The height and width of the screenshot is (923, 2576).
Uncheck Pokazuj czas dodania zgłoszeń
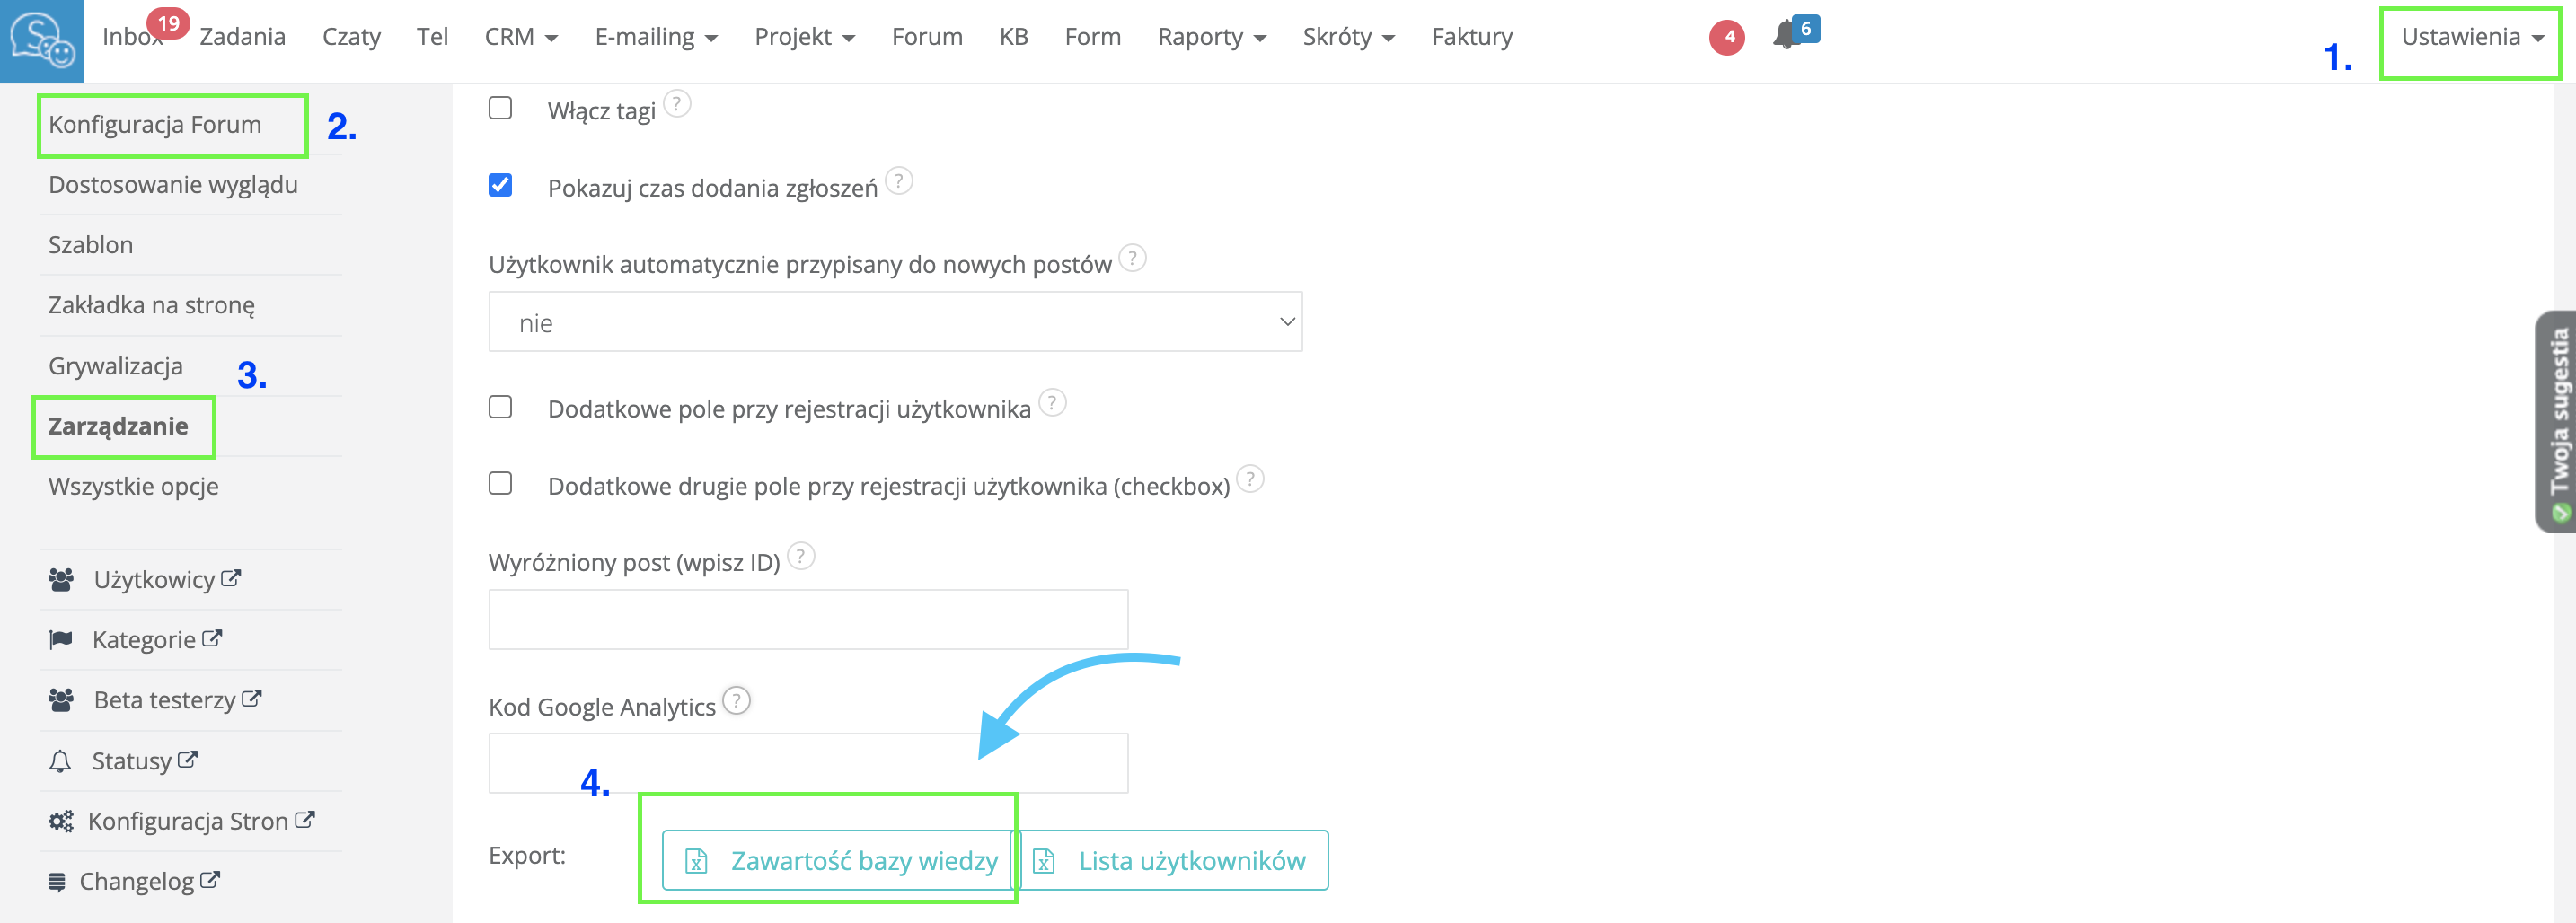500,185
